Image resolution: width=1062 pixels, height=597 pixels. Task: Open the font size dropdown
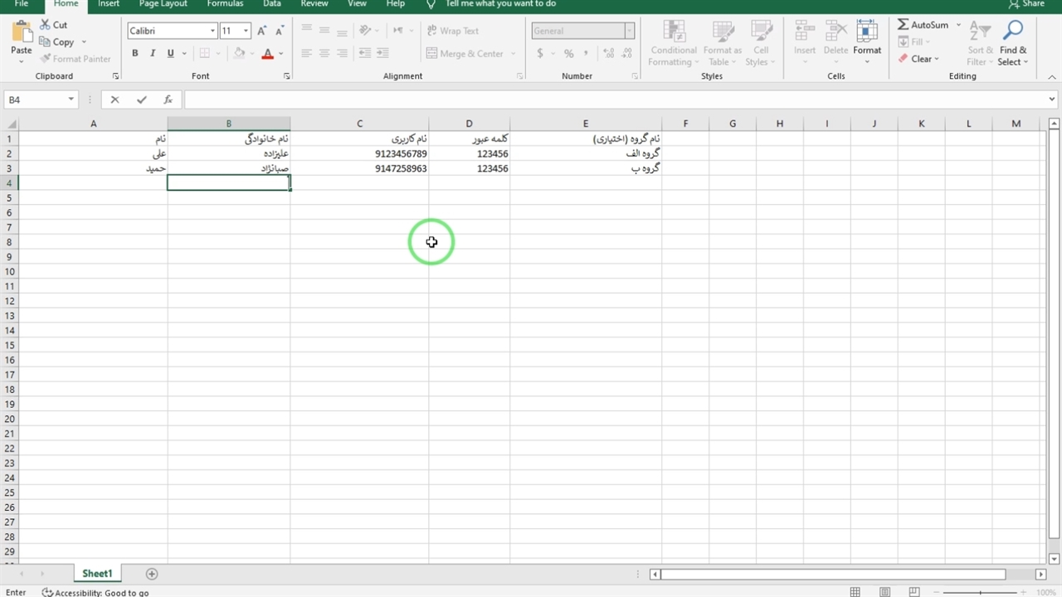click(x=246, y=31)
